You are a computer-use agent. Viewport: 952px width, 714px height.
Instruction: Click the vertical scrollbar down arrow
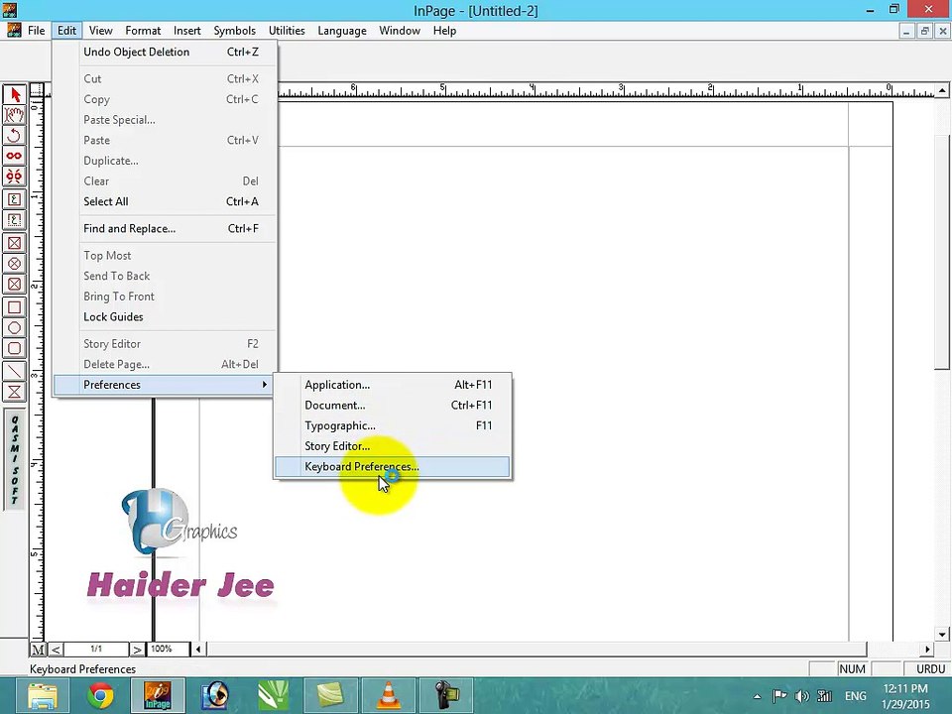coord(942,635)
